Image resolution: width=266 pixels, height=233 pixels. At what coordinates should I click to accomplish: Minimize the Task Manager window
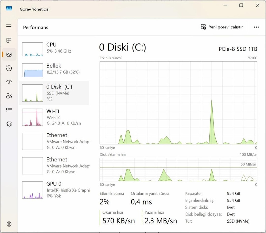pos(225,5)
